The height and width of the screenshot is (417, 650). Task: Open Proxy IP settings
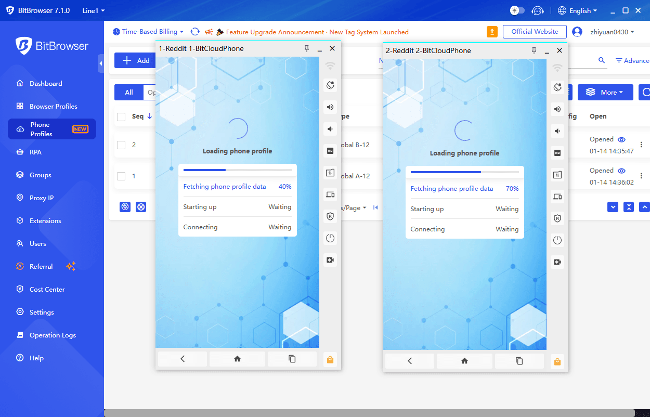tap(41, 198)
